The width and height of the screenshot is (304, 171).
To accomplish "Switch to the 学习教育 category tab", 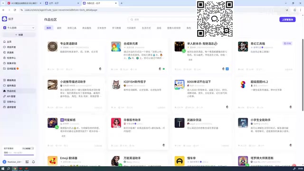I will coord(116,28).
